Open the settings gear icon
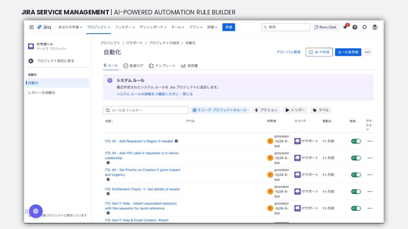This screenshot has height=229, width=408. pyautogui.click(x=365, y=27)
